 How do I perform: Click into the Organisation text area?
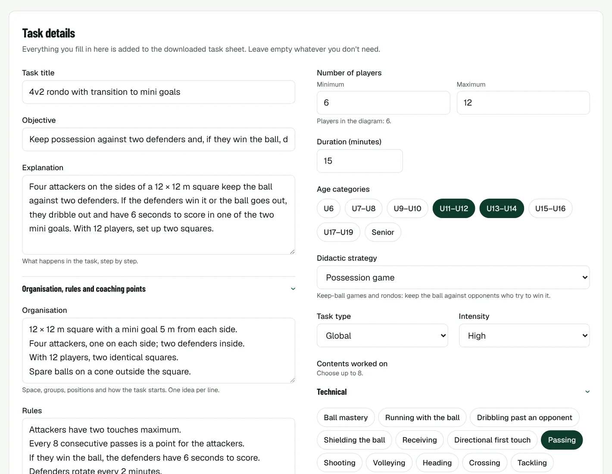(x=159, y=350)
